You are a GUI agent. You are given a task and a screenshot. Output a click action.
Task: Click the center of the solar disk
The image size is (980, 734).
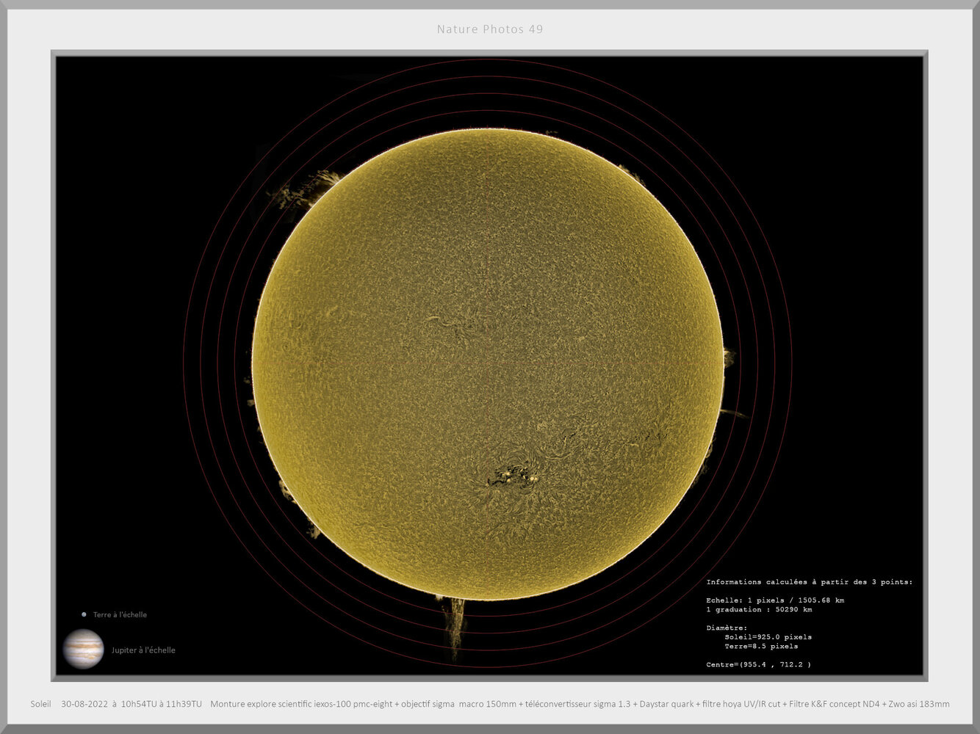(x=489, y=367)
